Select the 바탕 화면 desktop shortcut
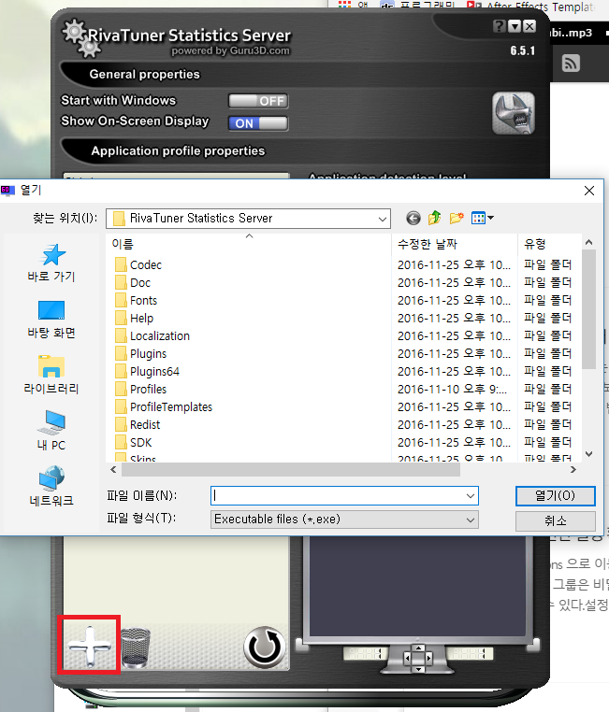The height and width of the screenshot is (712, 609). tap(51, 320)
